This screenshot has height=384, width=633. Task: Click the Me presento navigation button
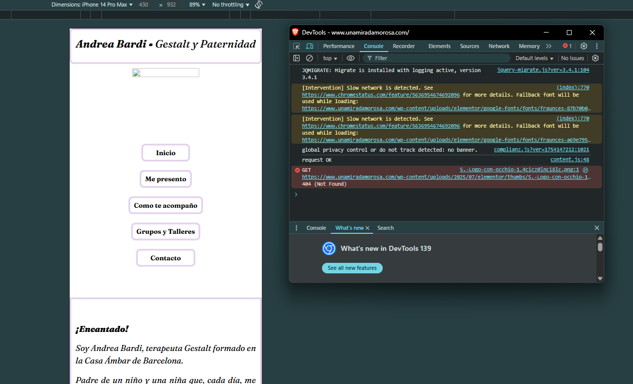coord(166,179)
